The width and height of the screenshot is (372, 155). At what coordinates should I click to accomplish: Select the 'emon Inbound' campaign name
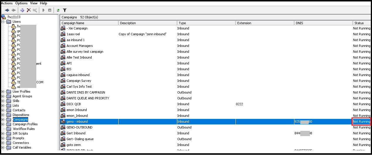coord(77,110)
